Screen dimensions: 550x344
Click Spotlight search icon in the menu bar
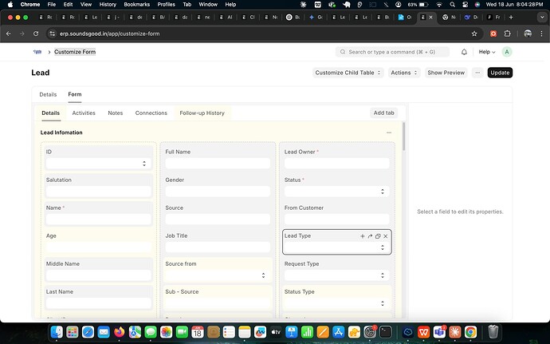(x=453, y=5)
